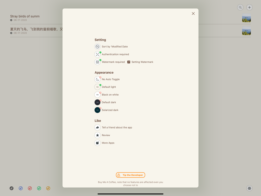Add a new note with plus icon
Viewport: 261px width, 196px height.
point(249,7)
